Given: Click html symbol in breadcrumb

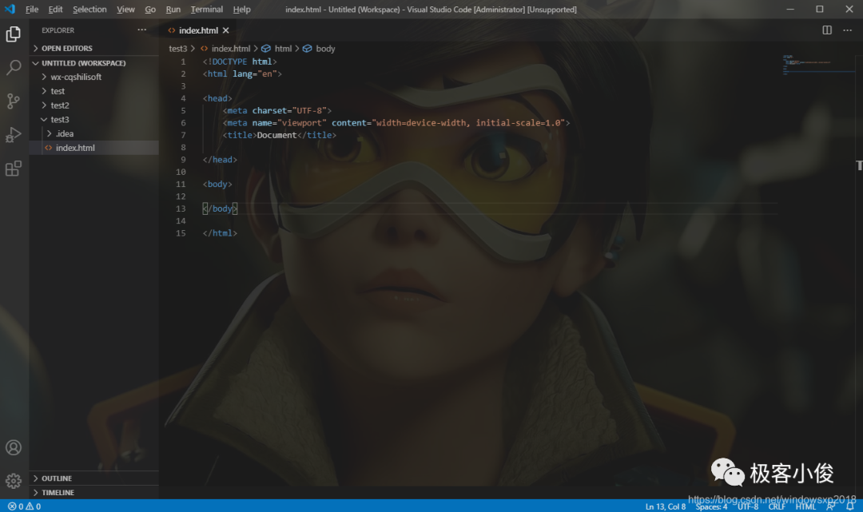Looking at the screenshot, I should pyautogui.click(x=276, y=49).
